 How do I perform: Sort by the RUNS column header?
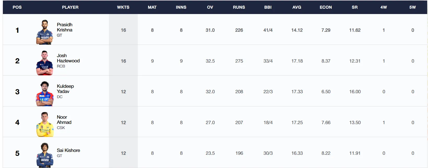tap(239, 7)
